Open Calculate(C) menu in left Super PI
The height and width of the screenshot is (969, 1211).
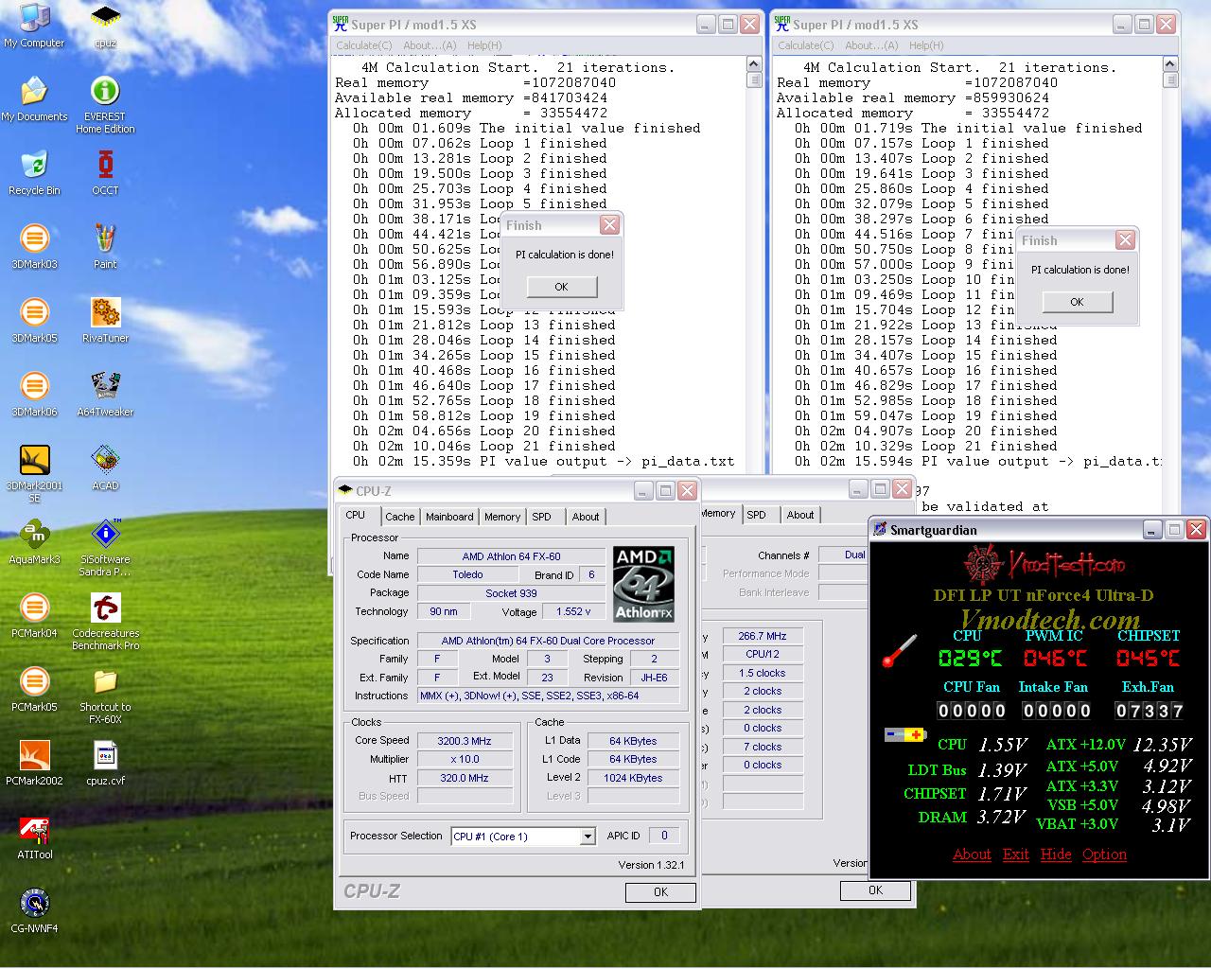pyautogui.click(x=363, y=45)
